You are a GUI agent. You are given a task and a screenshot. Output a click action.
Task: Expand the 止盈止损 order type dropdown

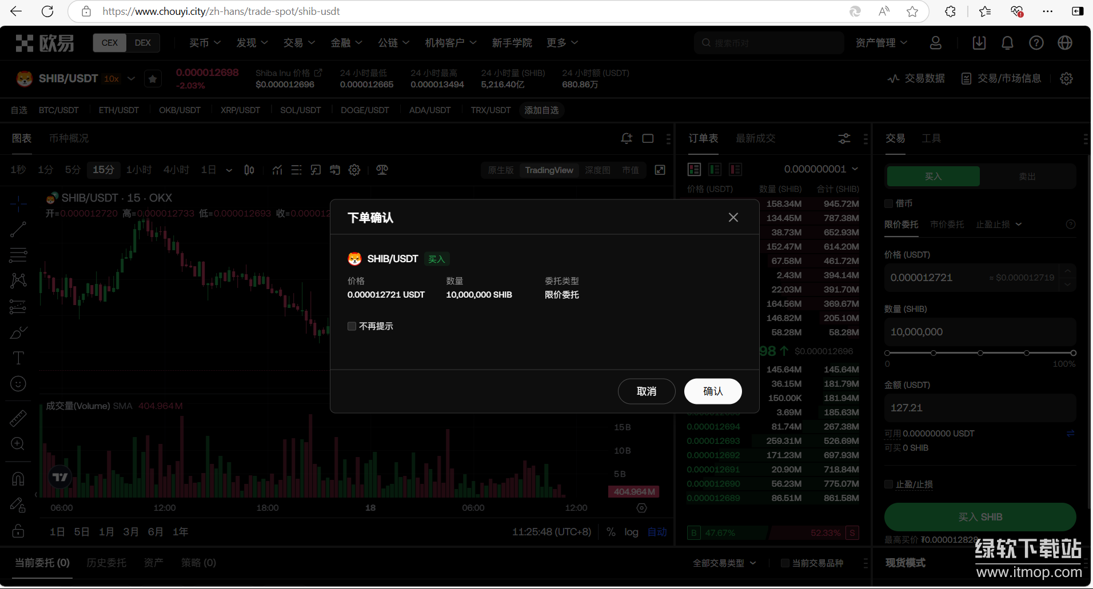coord(999,225)
